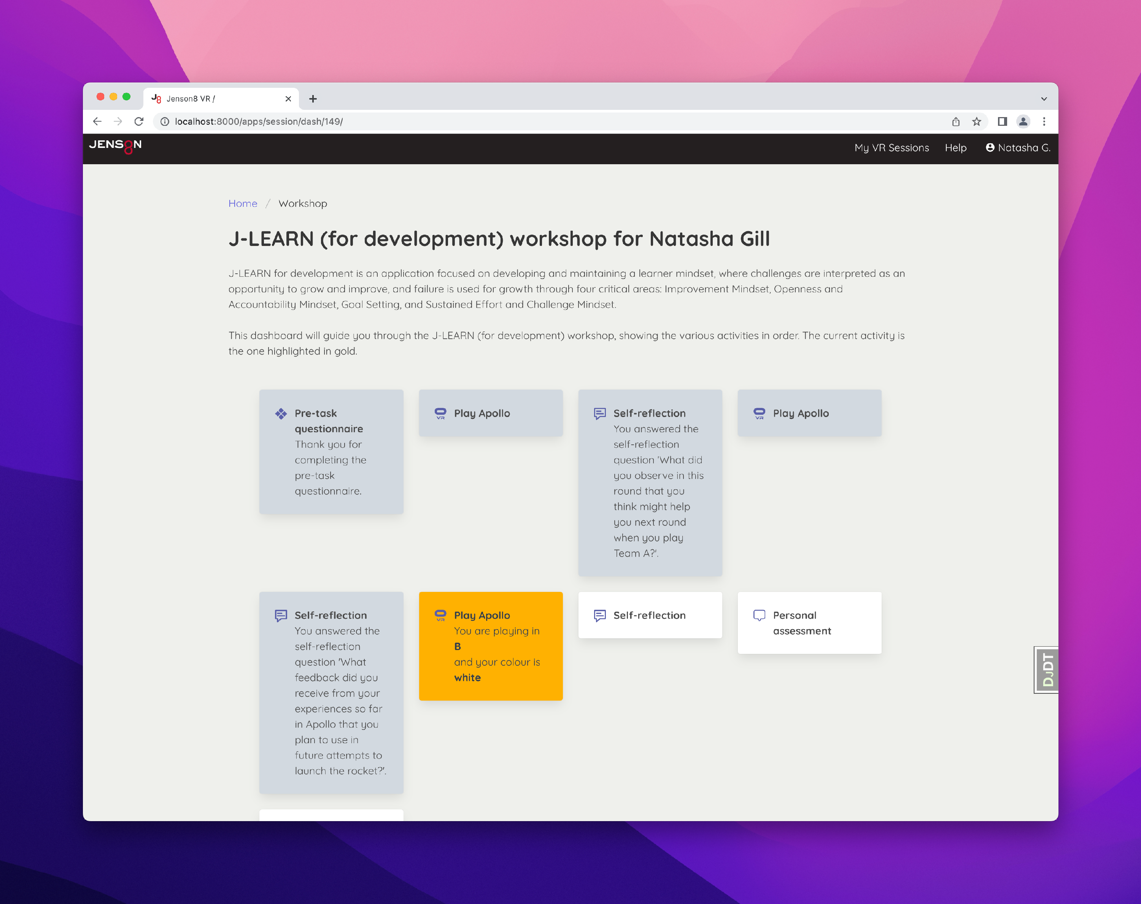
Task: Click the VR headset icon in first Play Apollo card
Action: [x=440, y=414]
